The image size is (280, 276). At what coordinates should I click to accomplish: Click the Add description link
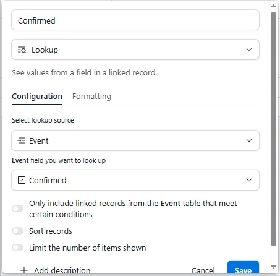[x=62, y=270]
